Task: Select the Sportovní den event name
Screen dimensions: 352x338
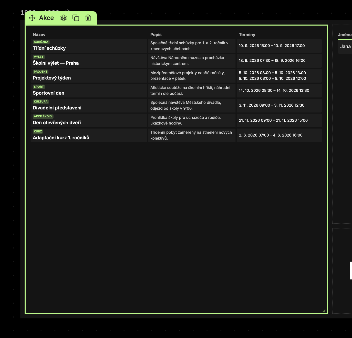Action: pyautogui.click(x=48, y=93)
